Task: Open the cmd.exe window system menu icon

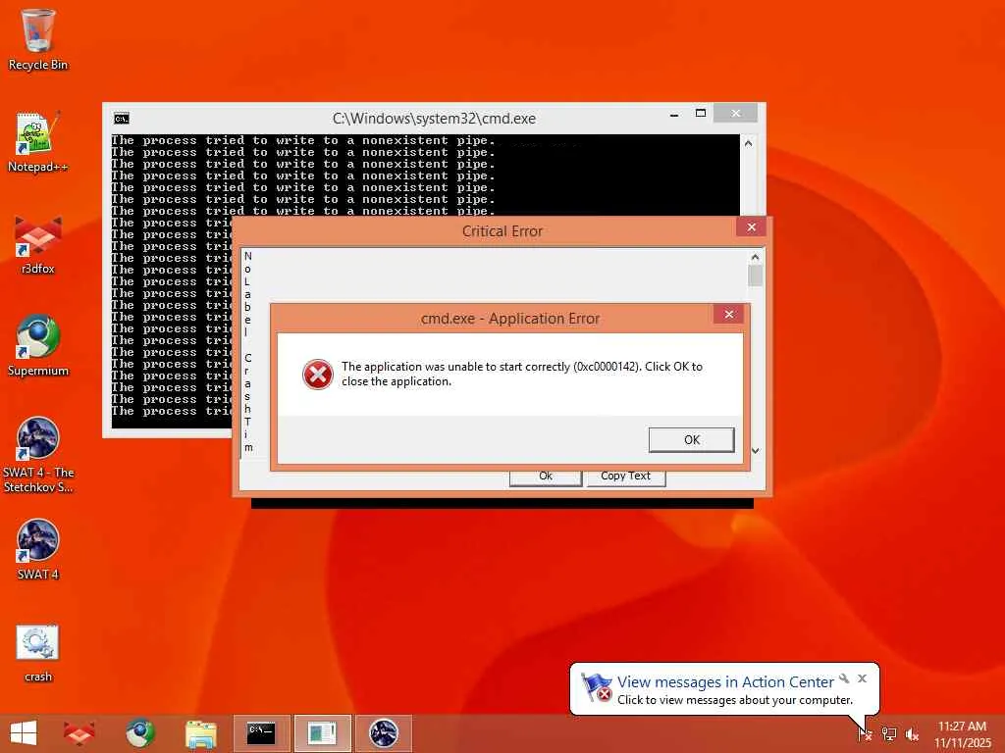Action: 121,119
